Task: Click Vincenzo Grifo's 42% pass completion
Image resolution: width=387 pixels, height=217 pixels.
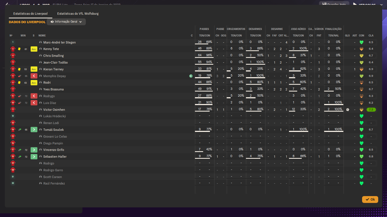Action: [x=209, y=149]
